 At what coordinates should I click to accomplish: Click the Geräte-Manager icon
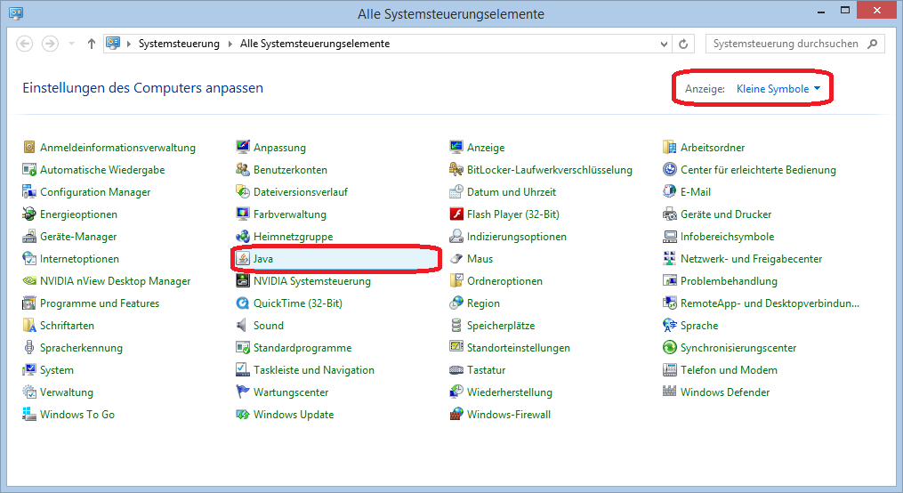tap(29, 237)
